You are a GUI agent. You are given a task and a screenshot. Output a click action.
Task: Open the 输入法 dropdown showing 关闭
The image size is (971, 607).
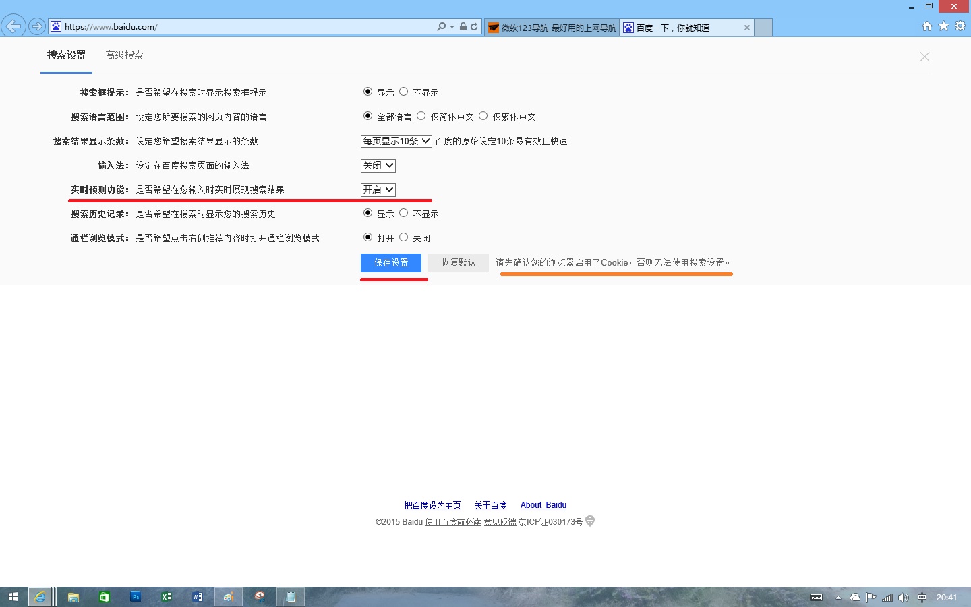[x=378, y=165]
